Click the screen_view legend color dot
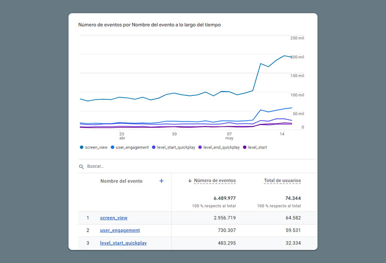This screenshot has height=263, width=386. 81,147
